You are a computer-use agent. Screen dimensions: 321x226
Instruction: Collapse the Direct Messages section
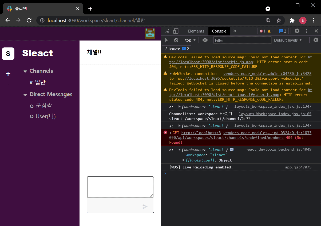[x=25, y=95]
